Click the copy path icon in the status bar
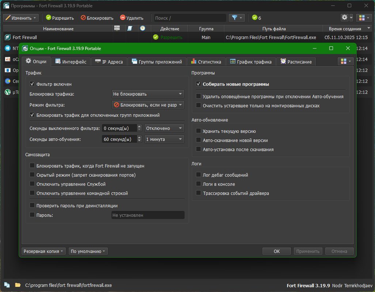 click(x=7, y=285)
